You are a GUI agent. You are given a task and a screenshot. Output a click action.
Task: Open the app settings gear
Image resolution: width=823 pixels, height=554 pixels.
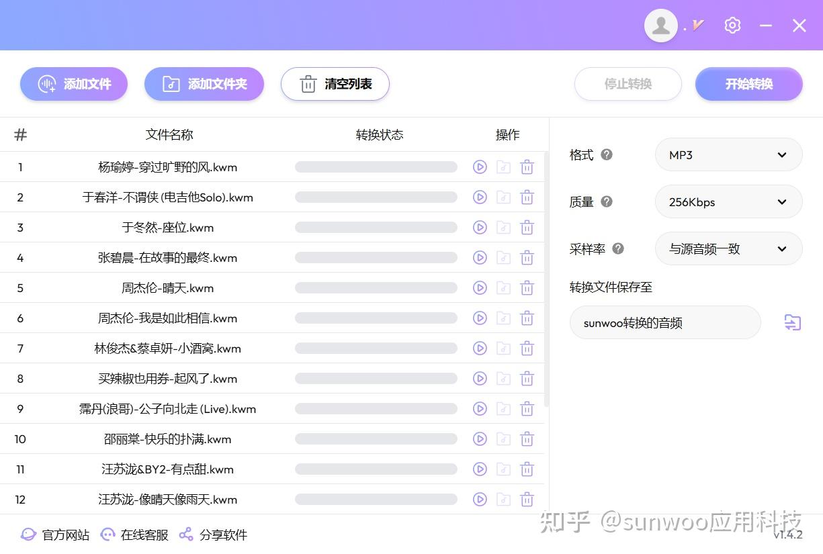tap(732, 25)
